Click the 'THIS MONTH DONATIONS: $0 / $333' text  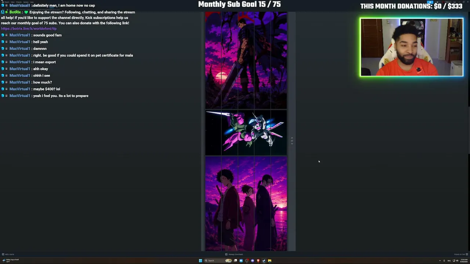[x=411, y=6]
